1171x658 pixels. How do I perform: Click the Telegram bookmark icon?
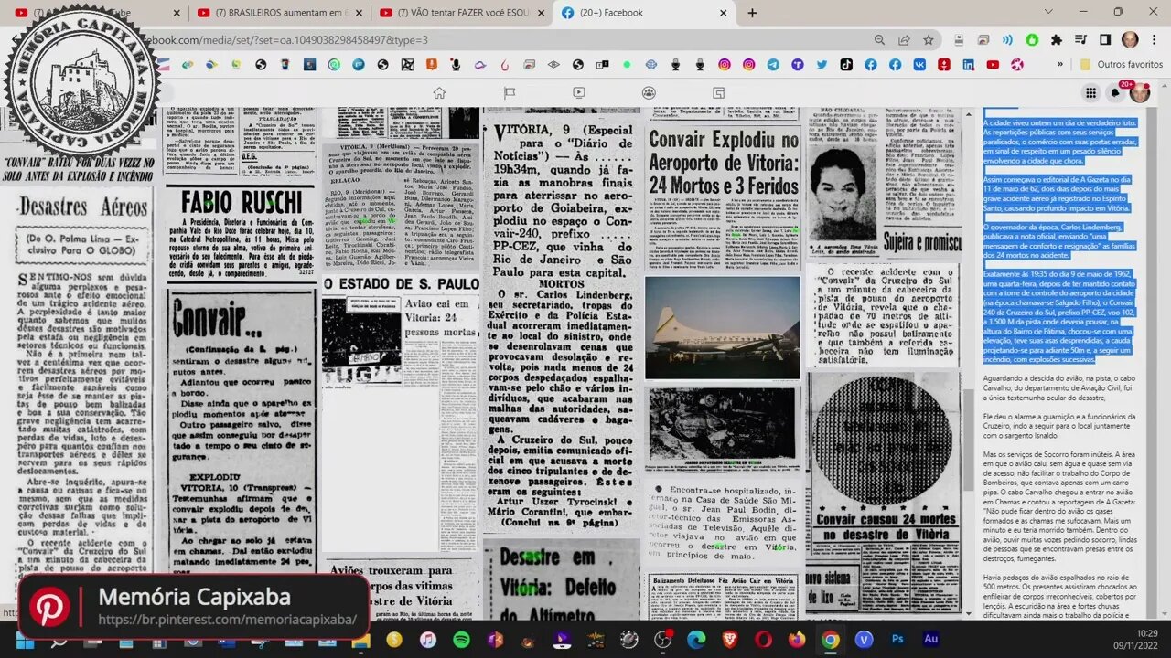coord(773,65)
